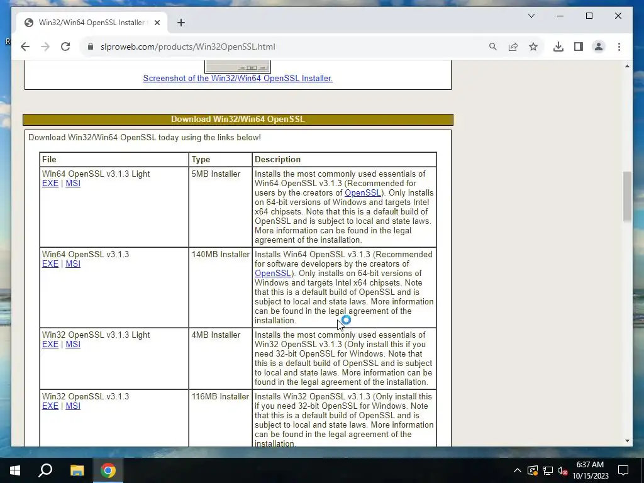This screenshot has width=644, height=483.
Task: Click the 'File' column header
Action: coord(114,159)
